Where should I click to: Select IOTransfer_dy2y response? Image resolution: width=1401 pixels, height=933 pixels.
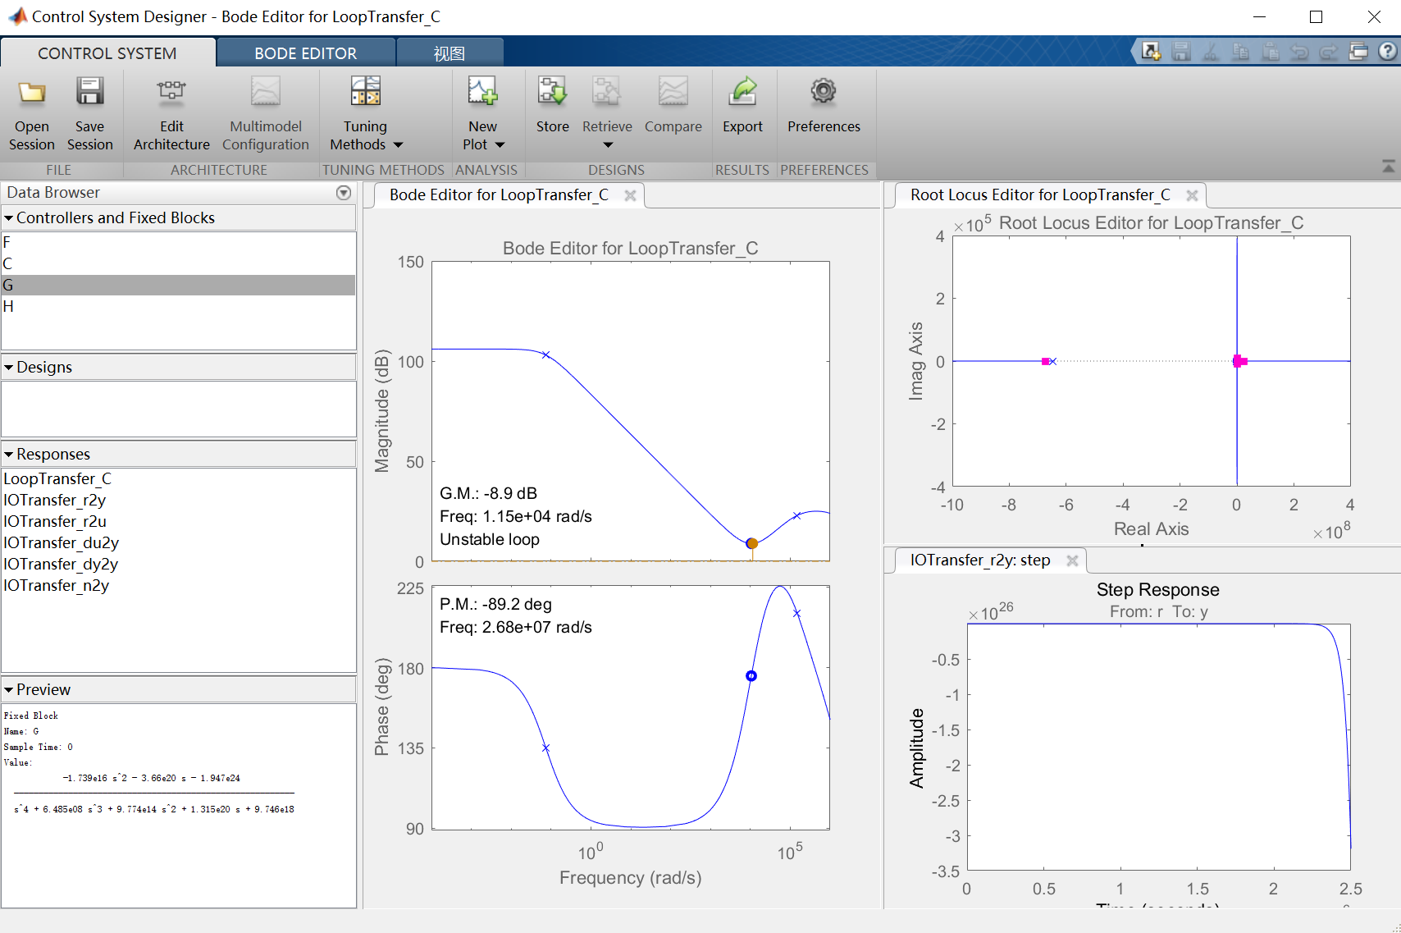point(178,564)
